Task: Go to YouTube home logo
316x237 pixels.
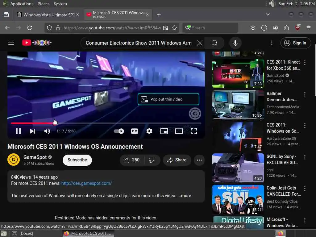Action: pos(37,43)
